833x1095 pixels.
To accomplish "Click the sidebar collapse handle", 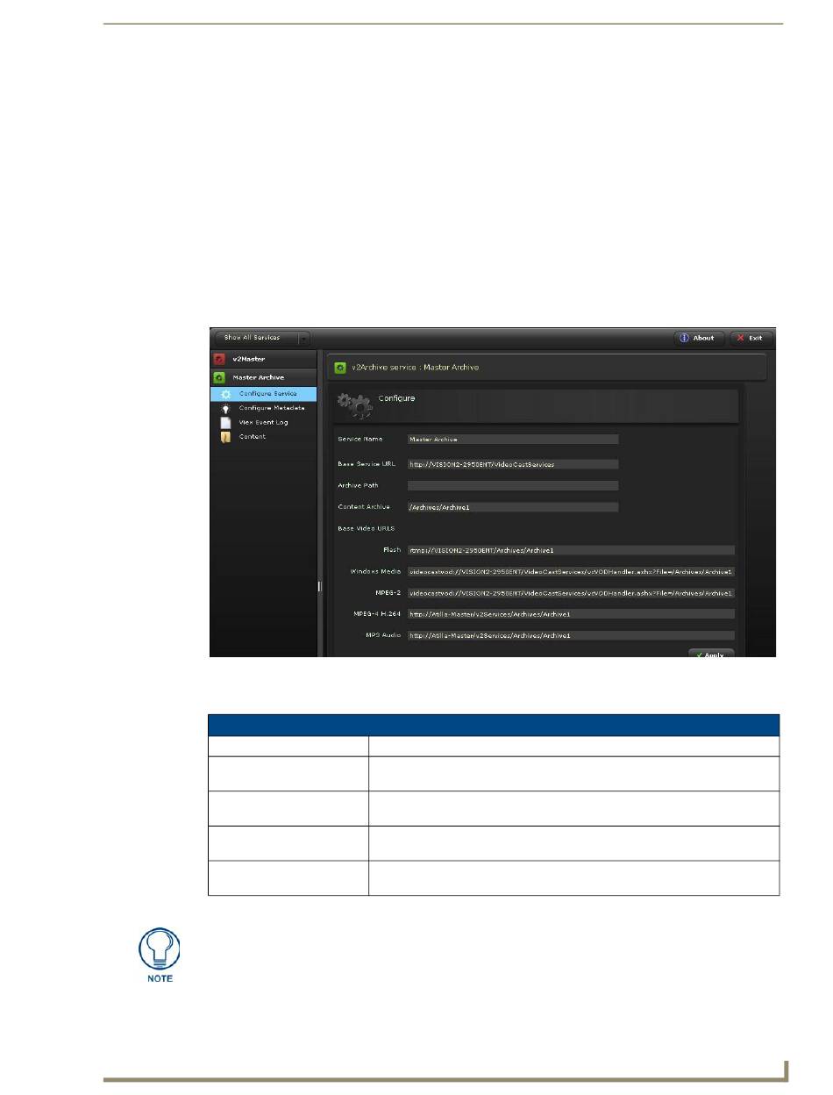I will tap(320, 586).
